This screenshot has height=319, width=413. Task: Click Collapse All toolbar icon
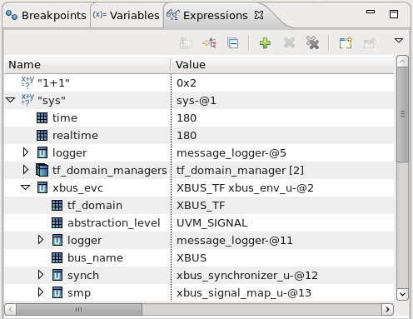pos(232,43)
